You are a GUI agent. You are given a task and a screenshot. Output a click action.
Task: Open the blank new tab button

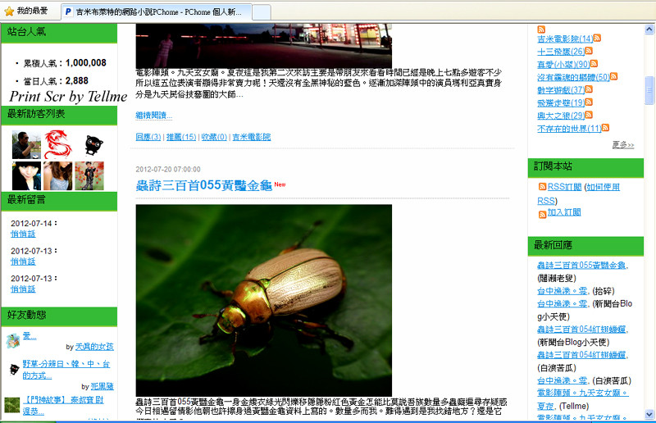261,12
